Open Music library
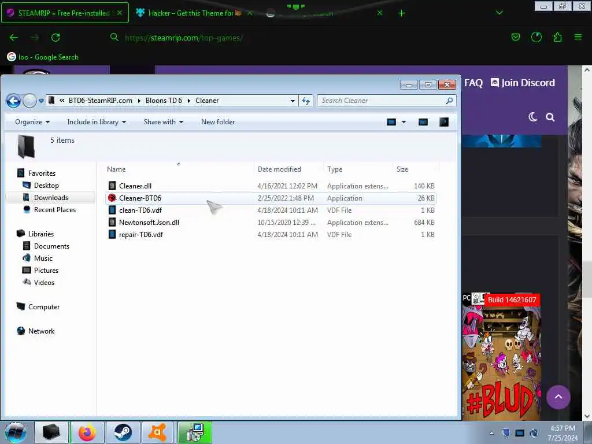This screenshot has width=592, height=444. [x=43, y=258]
